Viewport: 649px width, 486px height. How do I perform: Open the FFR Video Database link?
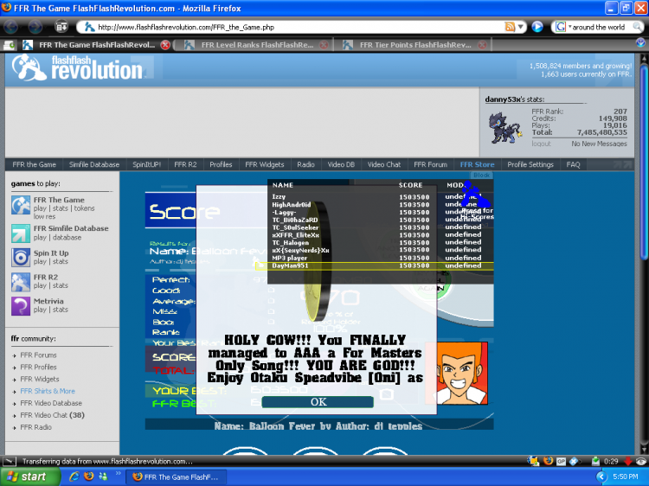(51, 403)
